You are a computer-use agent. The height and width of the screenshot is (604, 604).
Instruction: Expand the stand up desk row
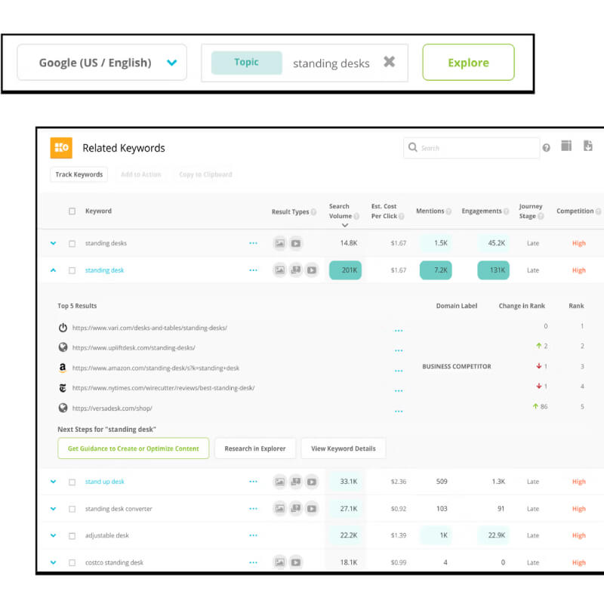pyautogui.click(x=53, y=482)
